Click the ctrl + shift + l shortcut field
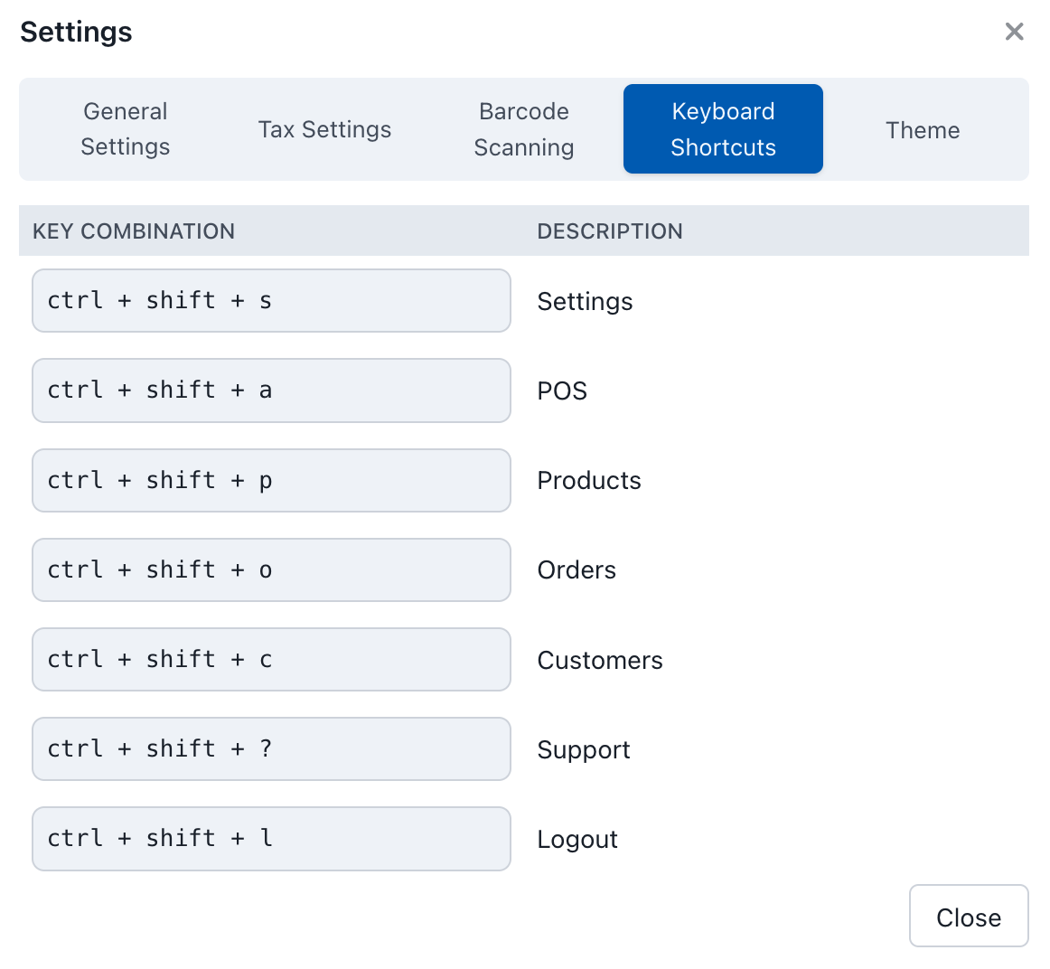The width and height of the screenshot is (1050, 969). 271,838
